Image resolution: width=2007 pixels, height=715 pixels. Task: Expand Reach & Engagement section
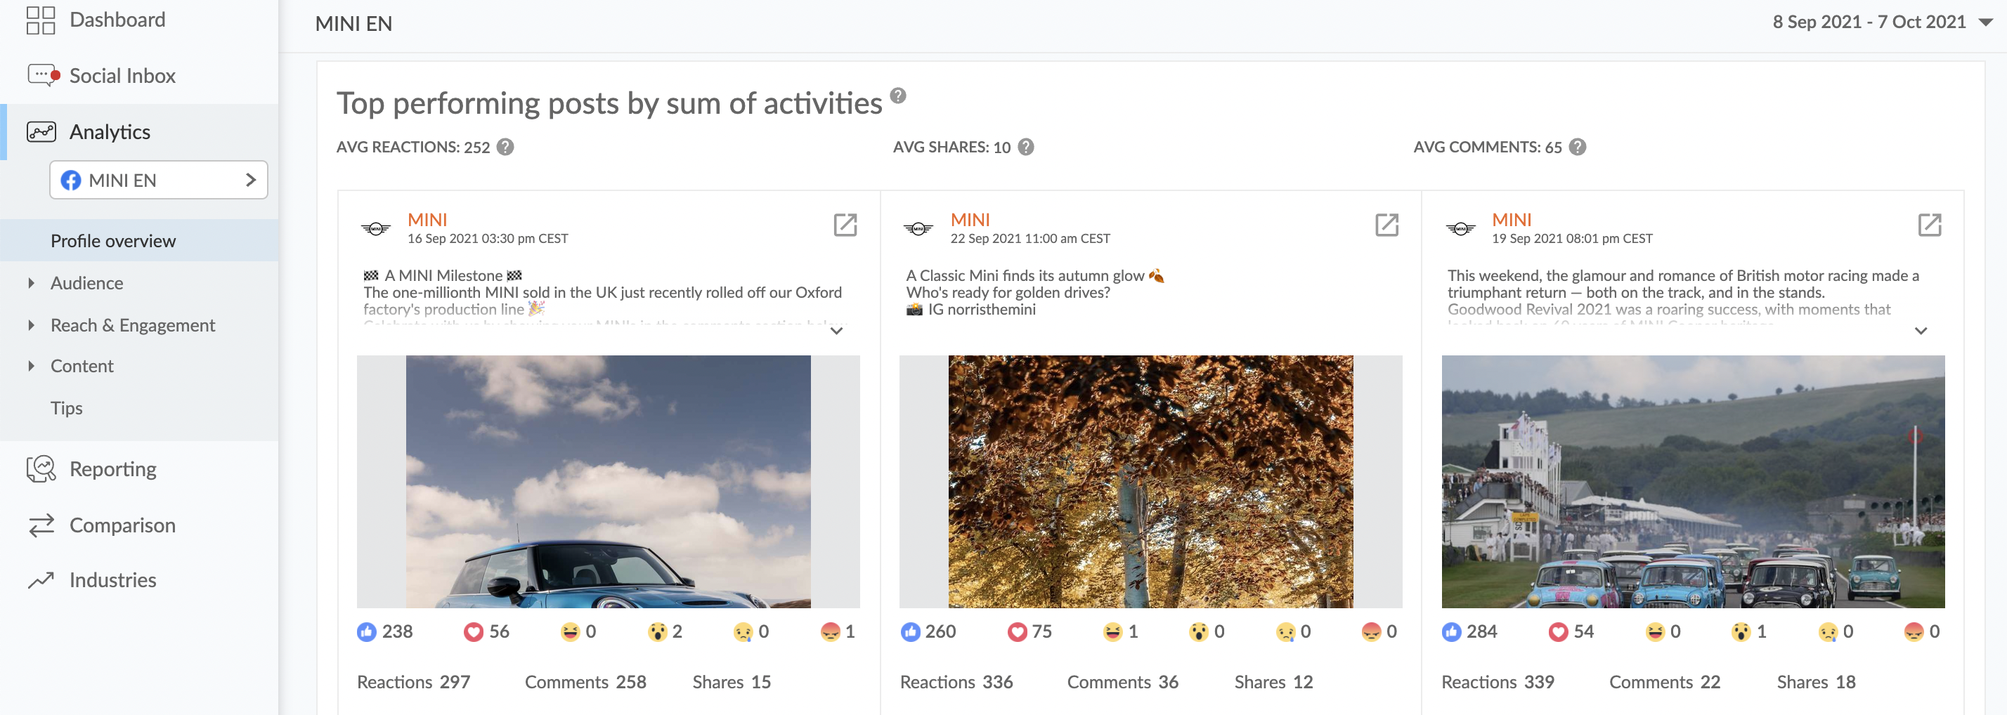pyautogui.click(x=132, y=324)
